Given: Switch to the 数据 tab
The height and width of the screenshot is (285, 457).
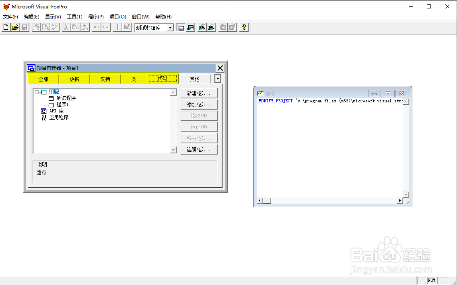Looking at the screenshot, I should click(74, 79).
